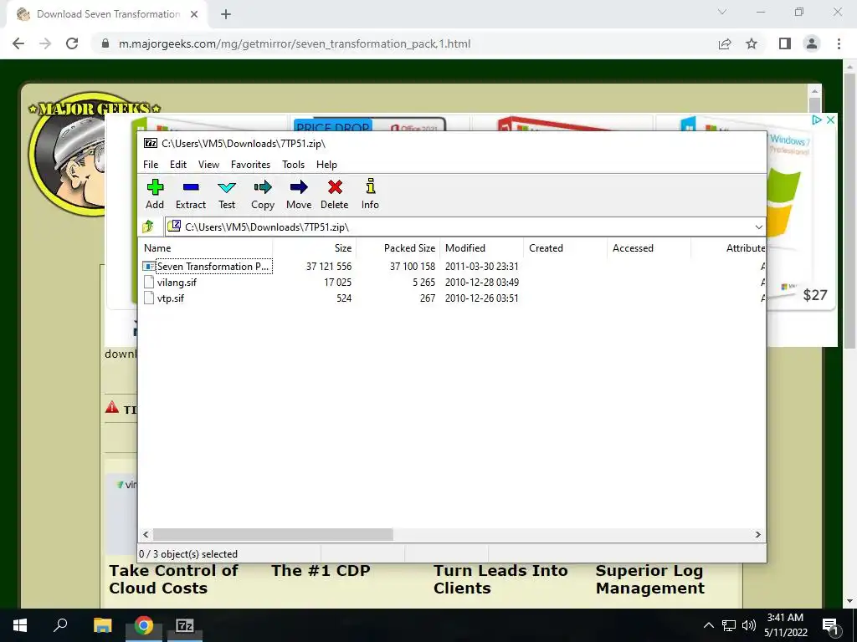Sort by the Accessed column header
The width and height of the screenshot is (857, 642).
tap(649, 247)
